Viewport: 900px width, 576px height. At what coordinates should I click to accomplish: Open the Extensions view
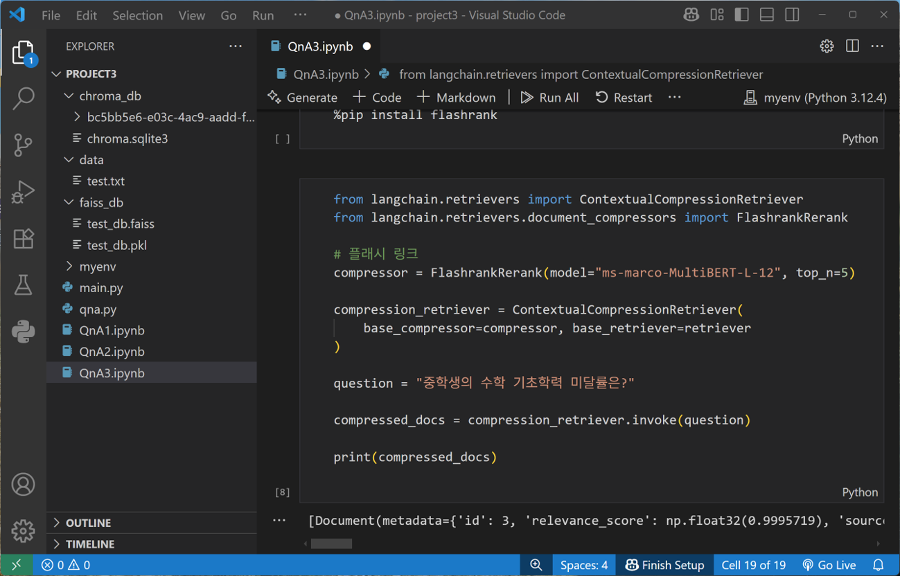point(23,238)
